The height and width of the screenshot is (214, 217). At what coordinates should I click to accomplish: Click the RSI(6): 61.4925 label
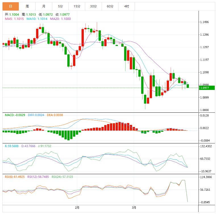[x=15, y=177]
